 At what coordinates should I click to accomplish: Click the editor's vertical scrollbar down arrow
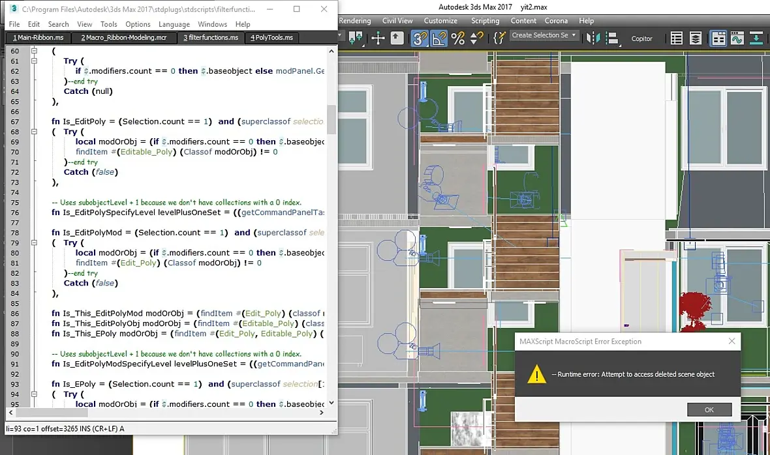click(331, 403)
